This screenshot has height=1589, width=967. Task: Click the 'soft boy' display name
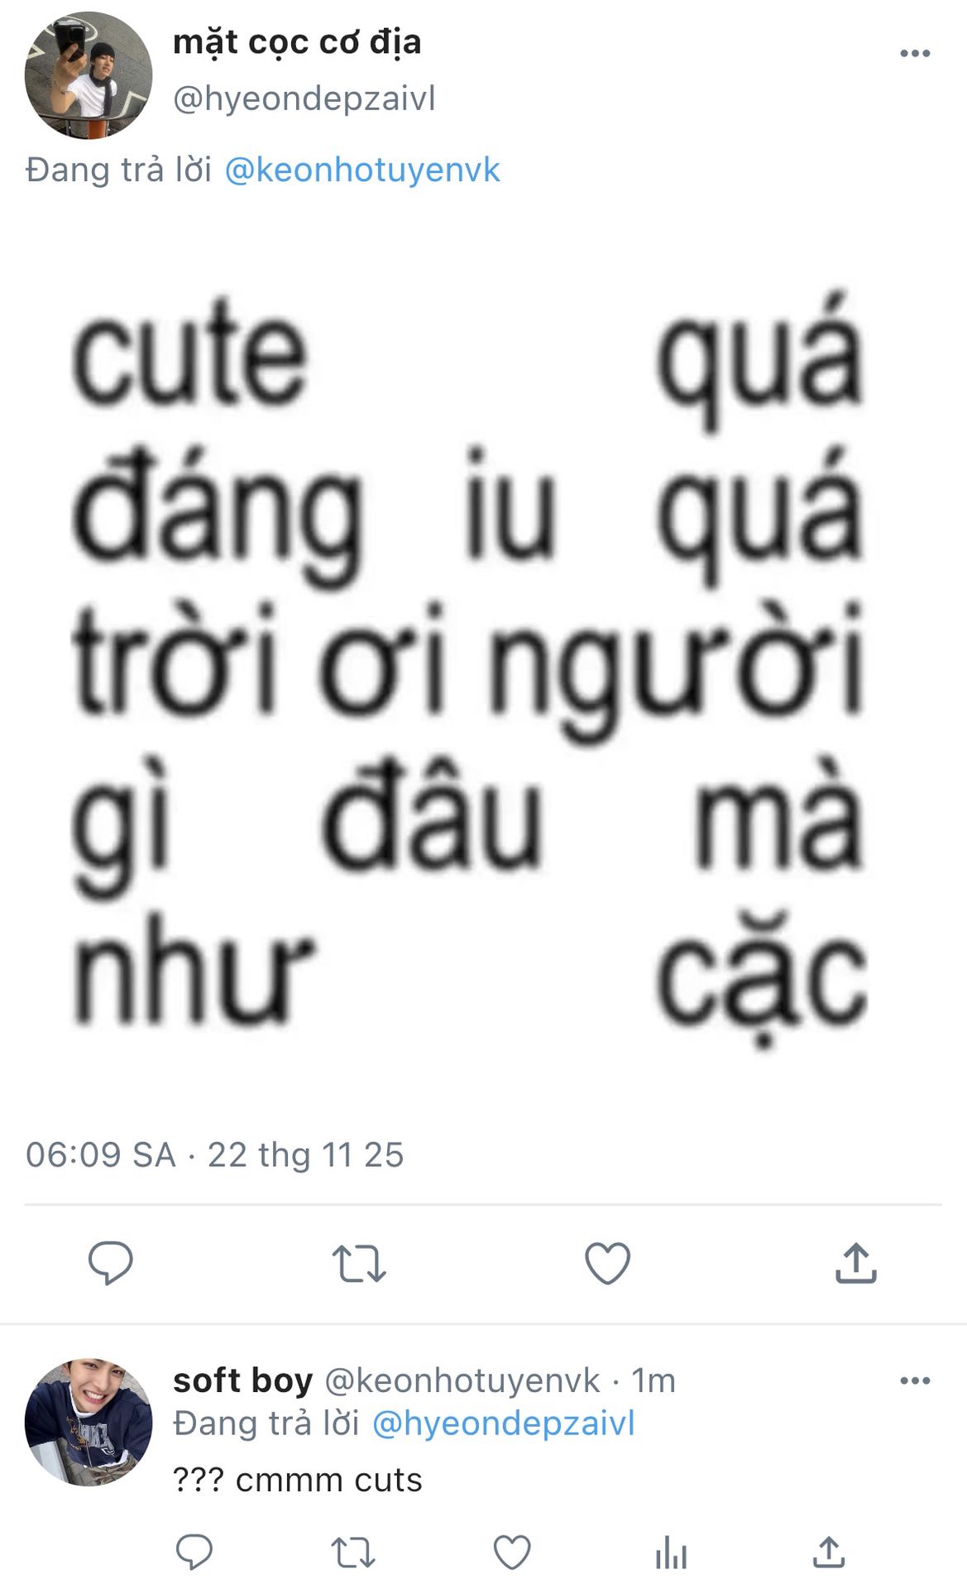tap(242, 1380)
